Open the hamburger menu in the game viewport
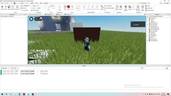Image resolution: width=171 pixels, height=96 pixels. [x=36, y=19]
